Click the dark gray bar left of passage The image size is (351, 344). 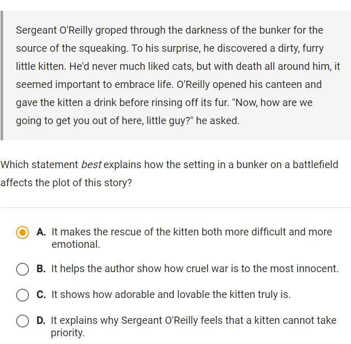point(2,76)
